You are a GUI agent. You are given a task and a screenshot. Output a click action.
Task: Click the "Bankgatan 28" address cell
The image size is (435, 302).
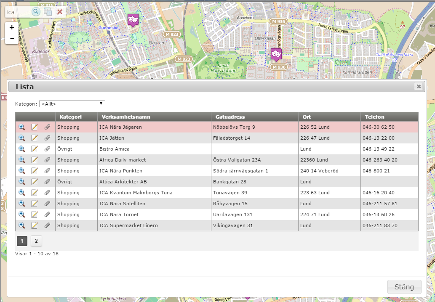tap(255, 182)
